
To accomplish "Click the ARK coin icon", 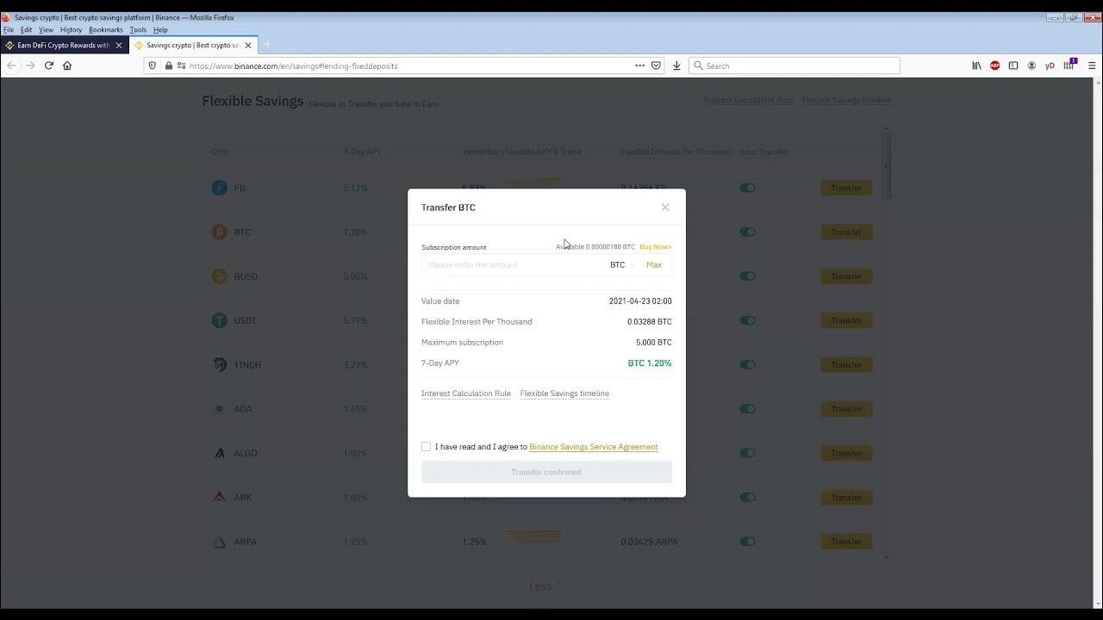I will pos(219,498).
